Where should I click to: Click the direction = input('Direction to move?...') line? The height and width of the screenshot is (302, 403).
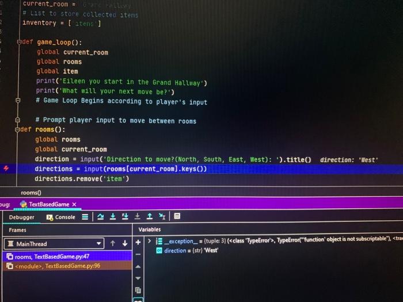[x=173, y=159]
